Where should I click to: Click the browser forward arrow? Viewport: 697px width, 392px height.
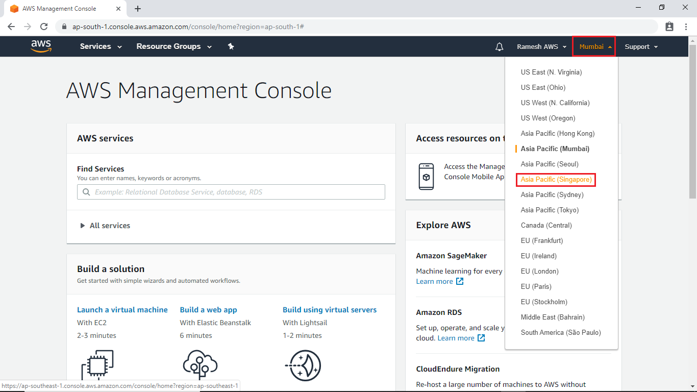(x=28, y=27)
